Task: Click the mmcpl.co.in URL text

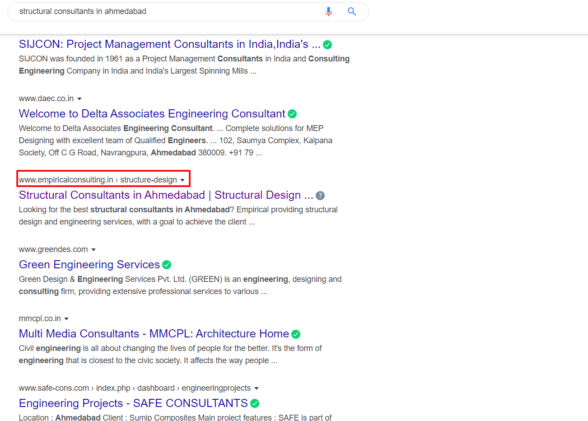Action: coord(40,318)
